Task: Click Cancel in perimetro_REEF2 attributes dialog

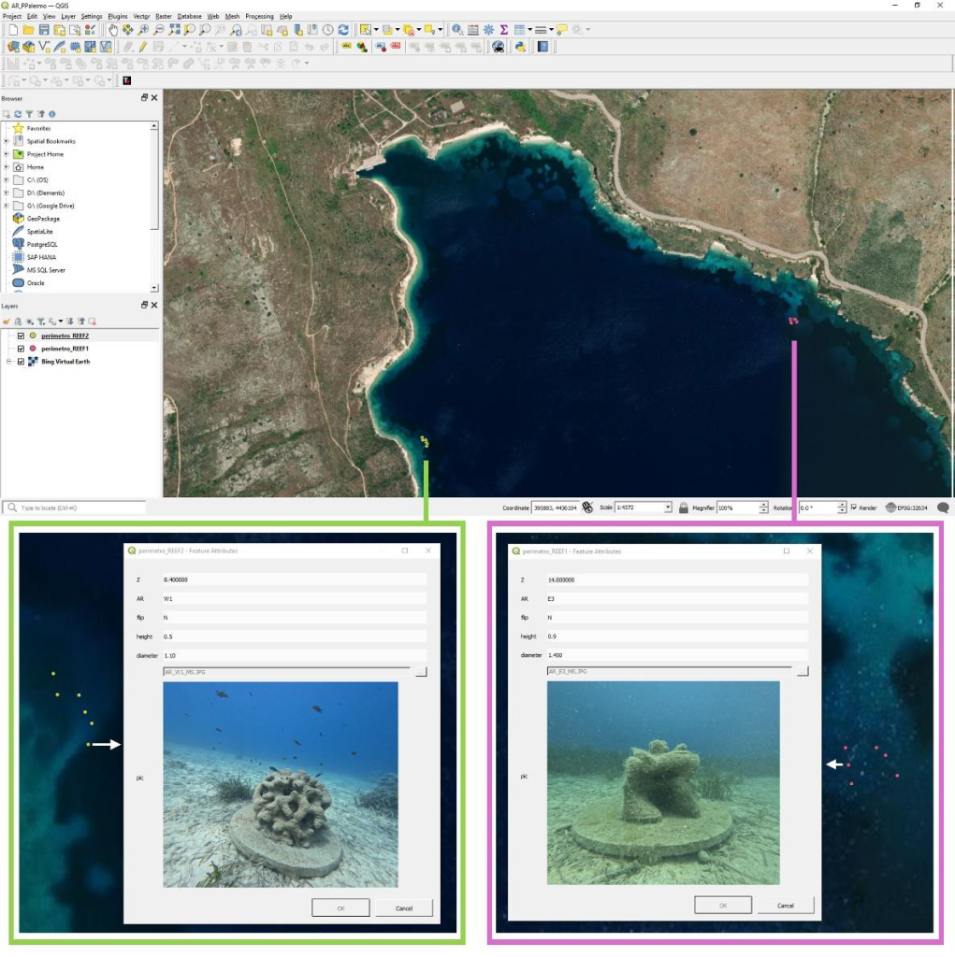Action: pos(404,907)
